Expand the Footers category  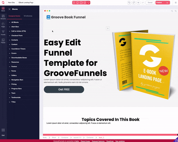(23, 66)
